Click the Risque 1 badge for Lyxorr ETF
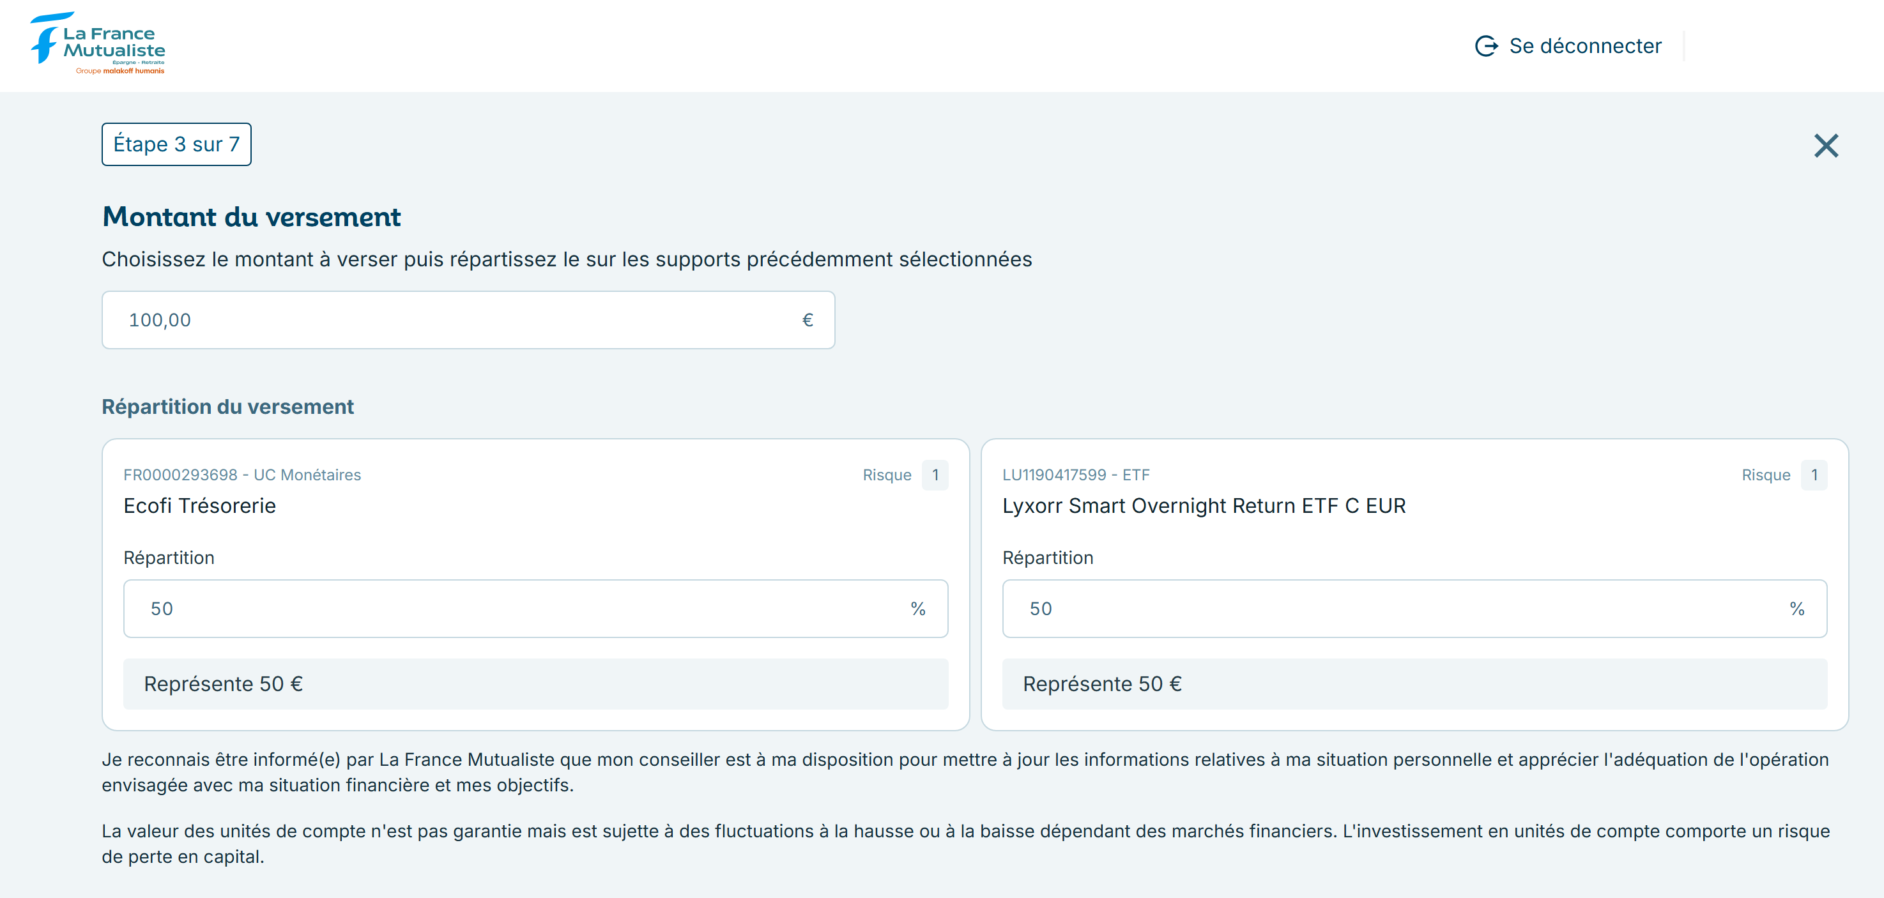 [1814, 475]
